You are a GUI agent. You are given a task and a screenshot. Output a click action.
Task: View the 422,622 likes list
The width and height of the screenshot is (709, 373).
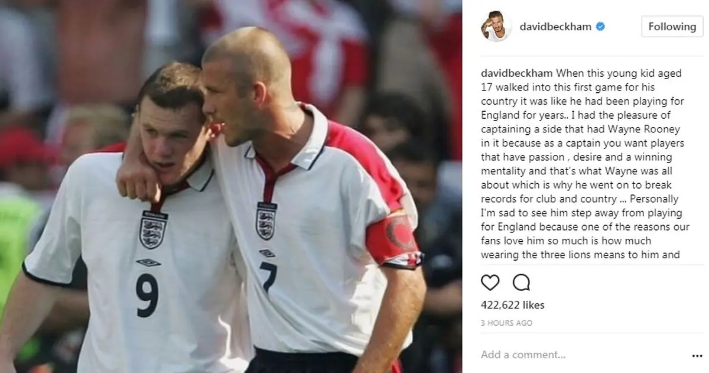[x=513, y=305]
